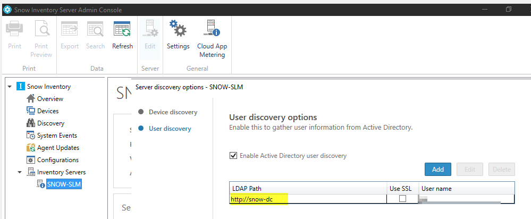Select the SNOW-SLM server node
Screen dimensions: 531x219
click(64, 184)
